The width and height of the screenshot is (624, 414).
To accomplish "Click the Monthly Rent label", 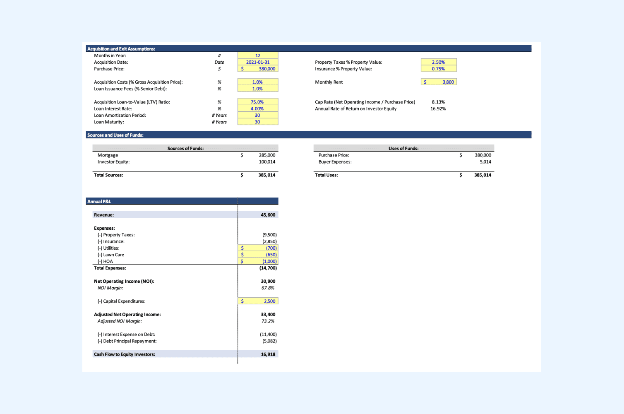I will [x=329, y=82].
